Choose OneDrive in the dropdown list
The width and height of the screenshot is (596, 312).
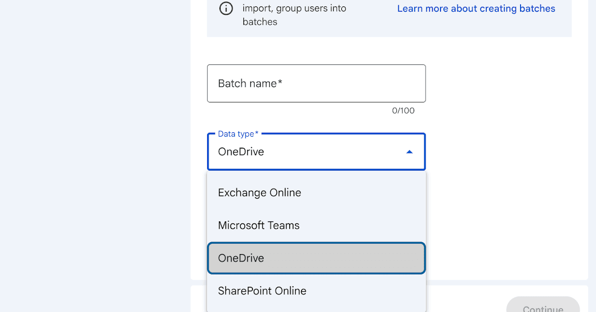[316, 258]
